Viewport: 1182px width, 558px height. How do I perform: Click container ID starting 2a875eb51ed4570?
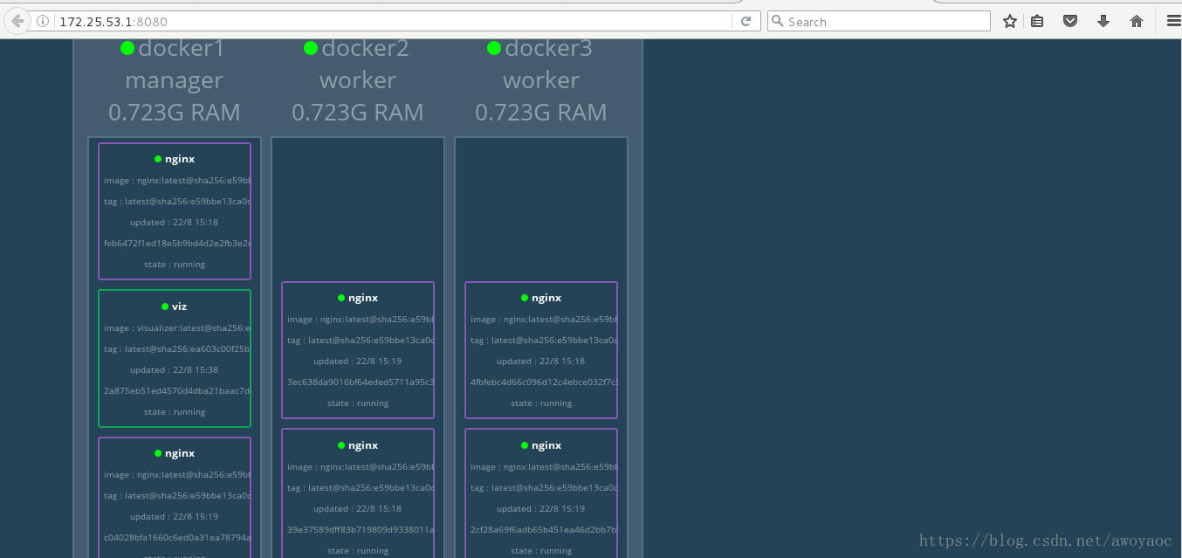(x=177, y=391)
